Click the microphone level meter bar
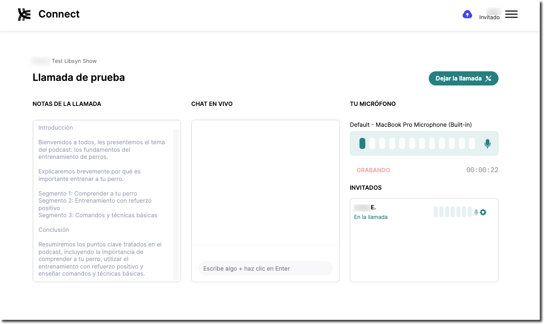Screen dimensions: 544x324 click(x=417, y=143)
